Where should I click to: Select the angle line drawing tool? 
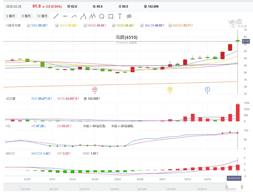(x=74, y=16)
